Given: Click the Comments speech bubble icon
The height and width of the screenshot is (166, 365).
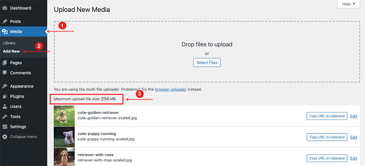Looking at the screenshot, I should (5, 73).
